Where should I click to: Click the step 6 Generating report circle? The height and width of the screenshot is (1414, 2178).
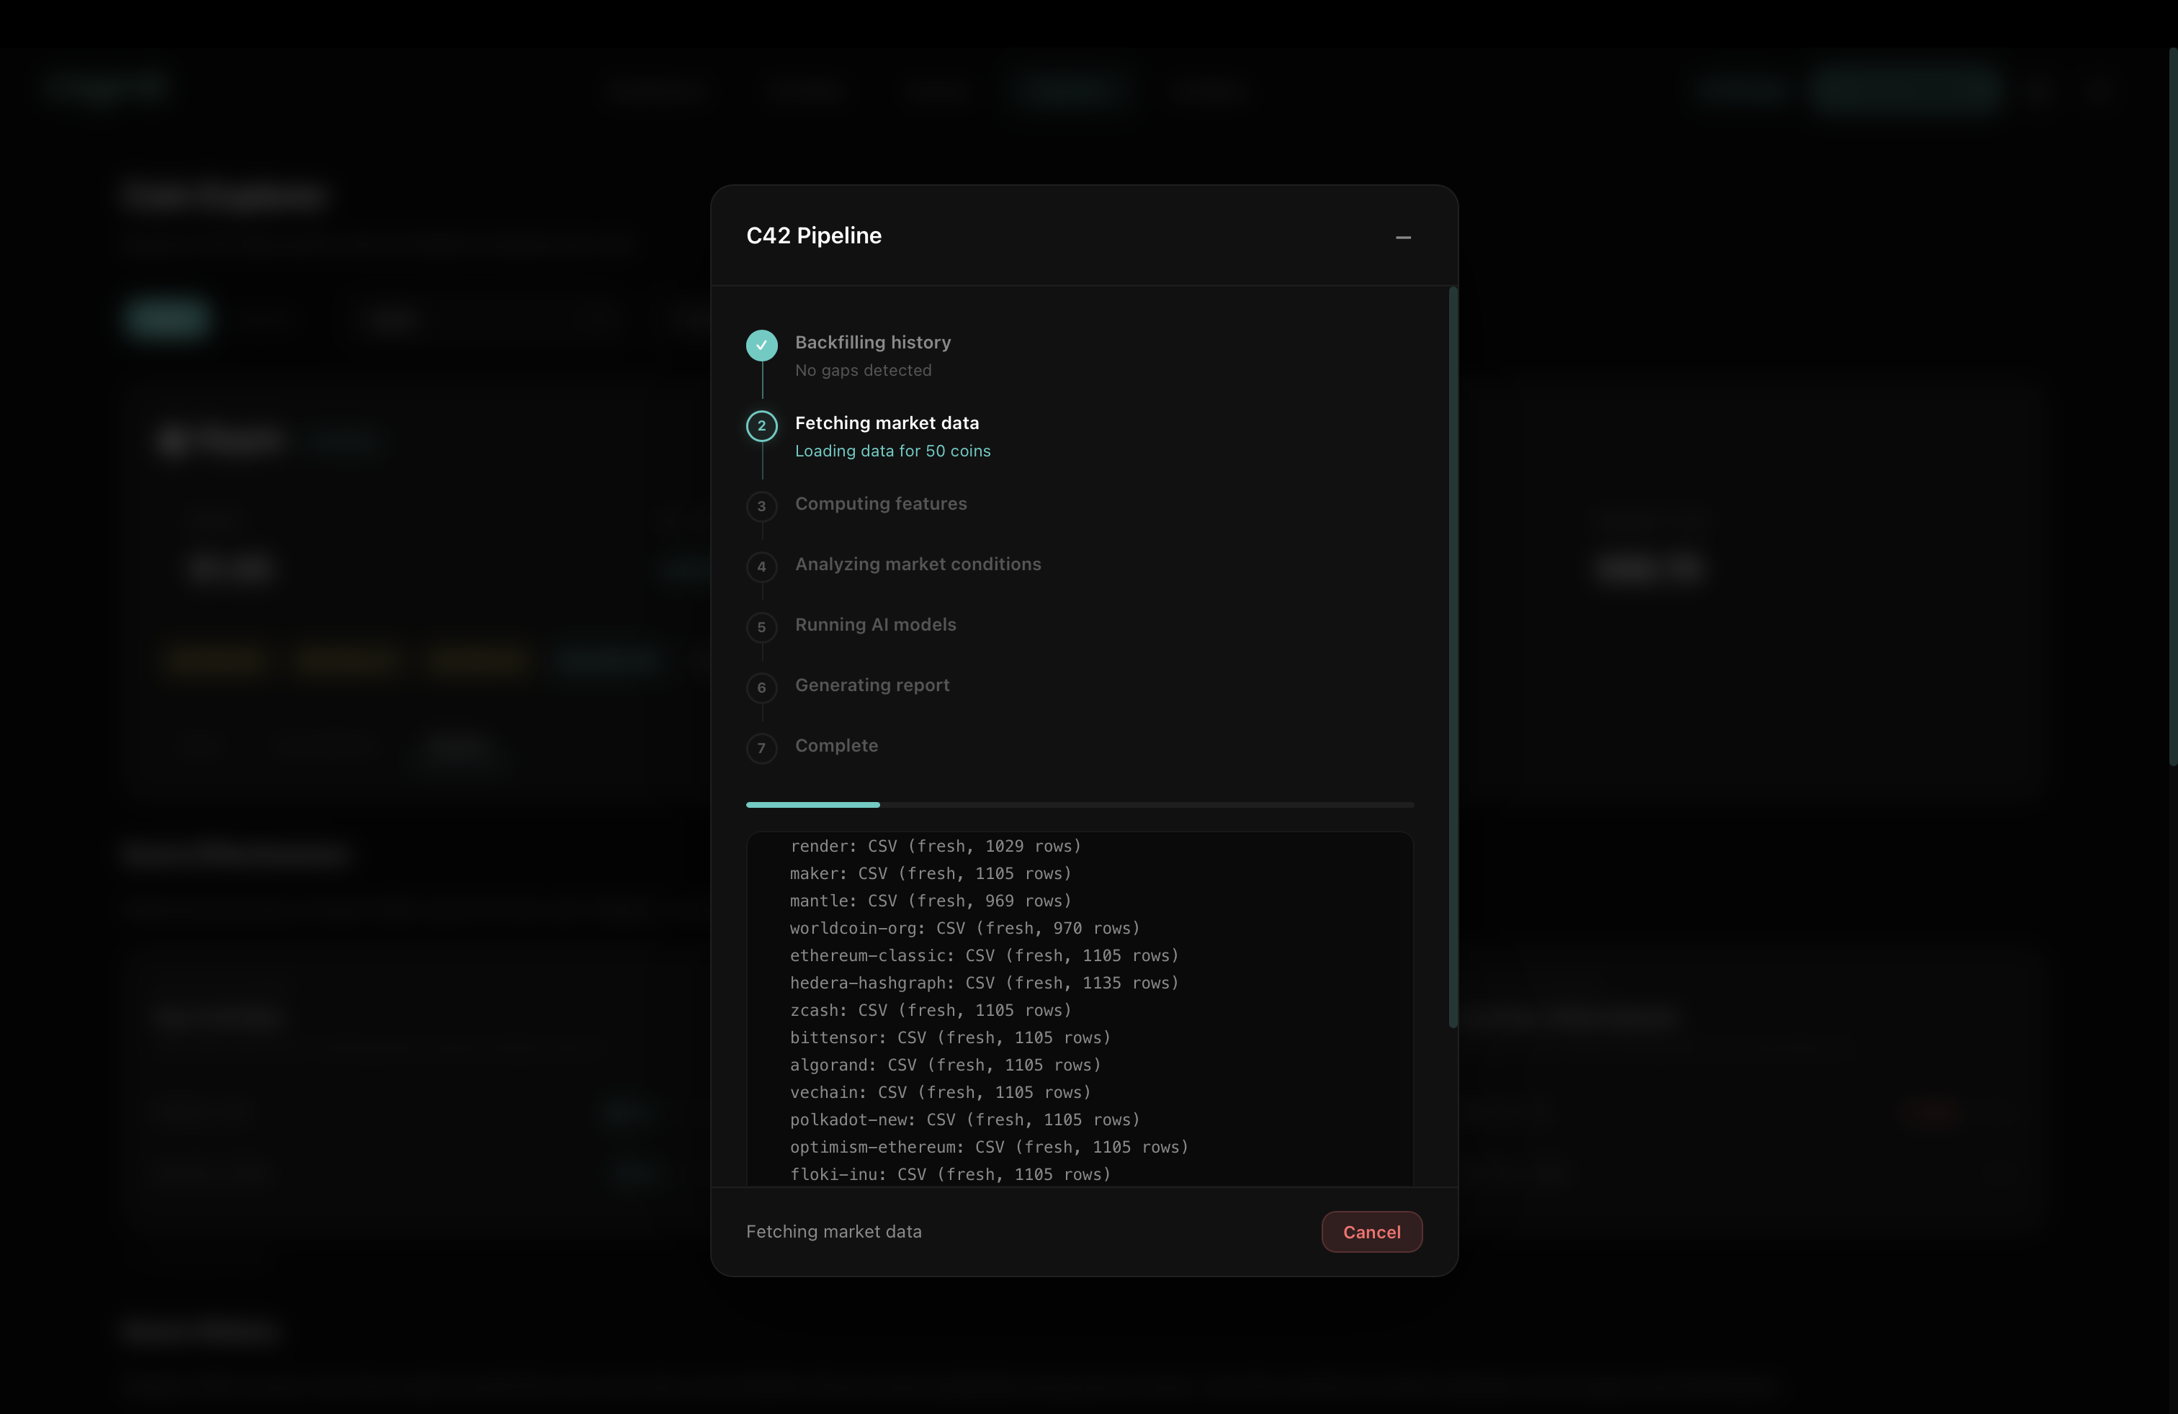761,688
